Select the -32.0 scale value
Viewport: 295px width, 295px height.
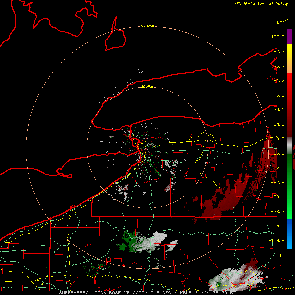click(278, 168)
